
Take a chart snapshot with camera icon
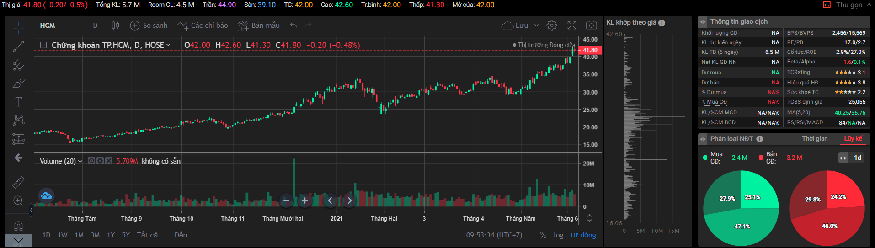click(x=591, y=26)
